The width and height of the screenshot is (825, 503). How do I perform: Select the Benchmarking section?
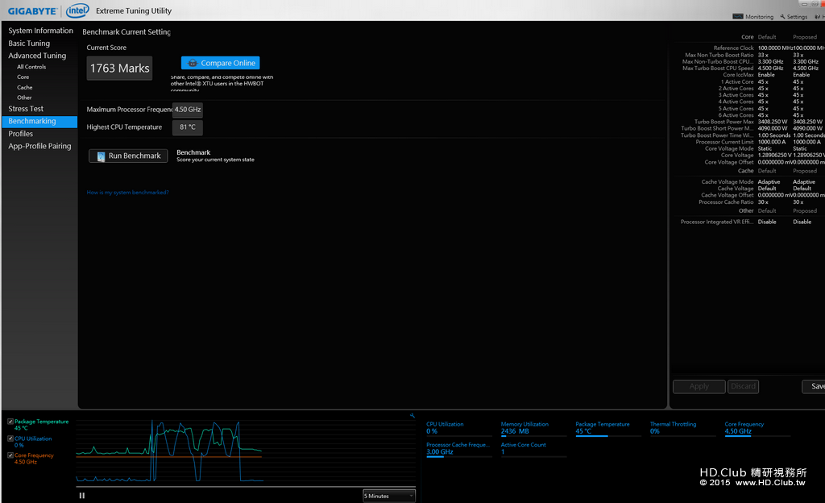tap(39, 121)
